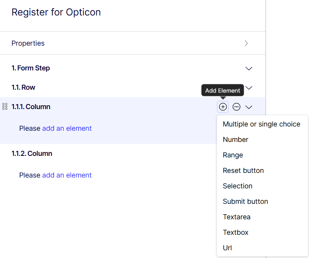Select the 1.1. Row heading
Screen dimensions: 309x258
click(x=23, y=87)
